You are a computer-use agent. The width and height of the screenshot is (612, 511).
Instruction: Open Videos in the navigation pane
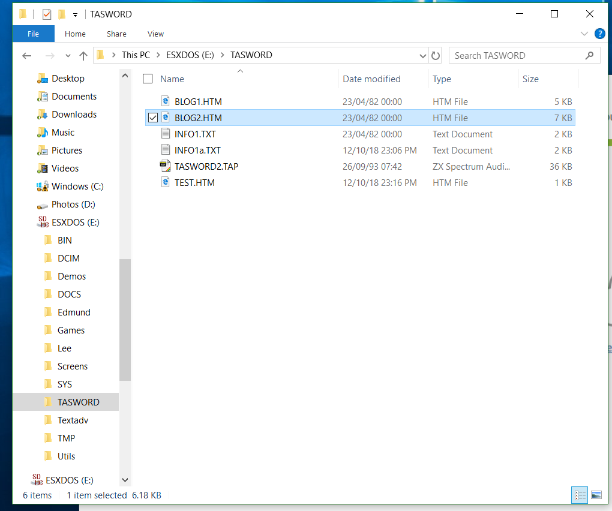tap(65, 168)
